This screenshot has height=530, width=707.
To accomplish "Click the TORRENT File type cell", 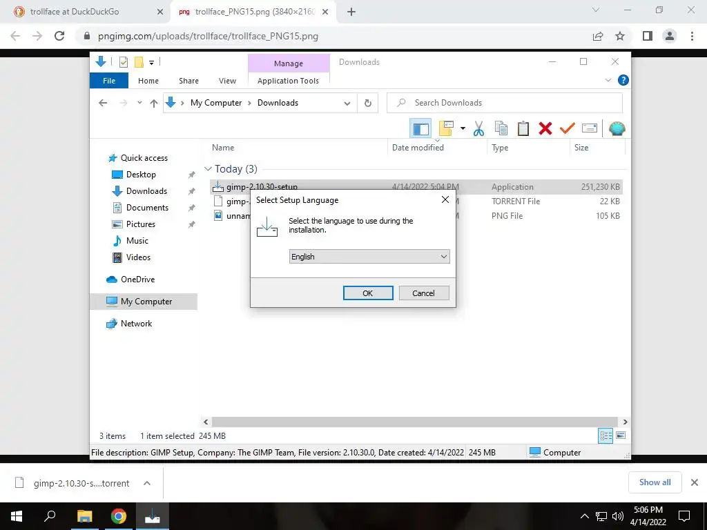I will point(515,202).
